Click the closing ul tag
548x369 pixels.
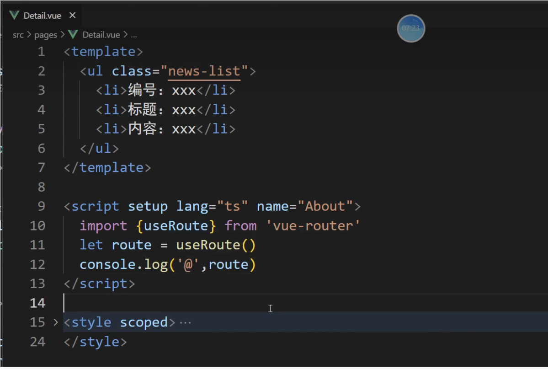(x=99, y=149)
